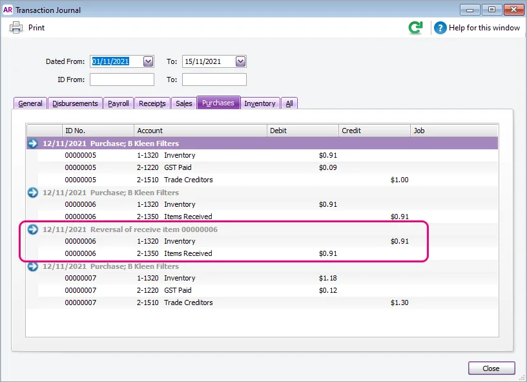This screenshot has height=382, width=527.
Task: Click the $0.09 GST Paid debit
Action: [327, 167]
